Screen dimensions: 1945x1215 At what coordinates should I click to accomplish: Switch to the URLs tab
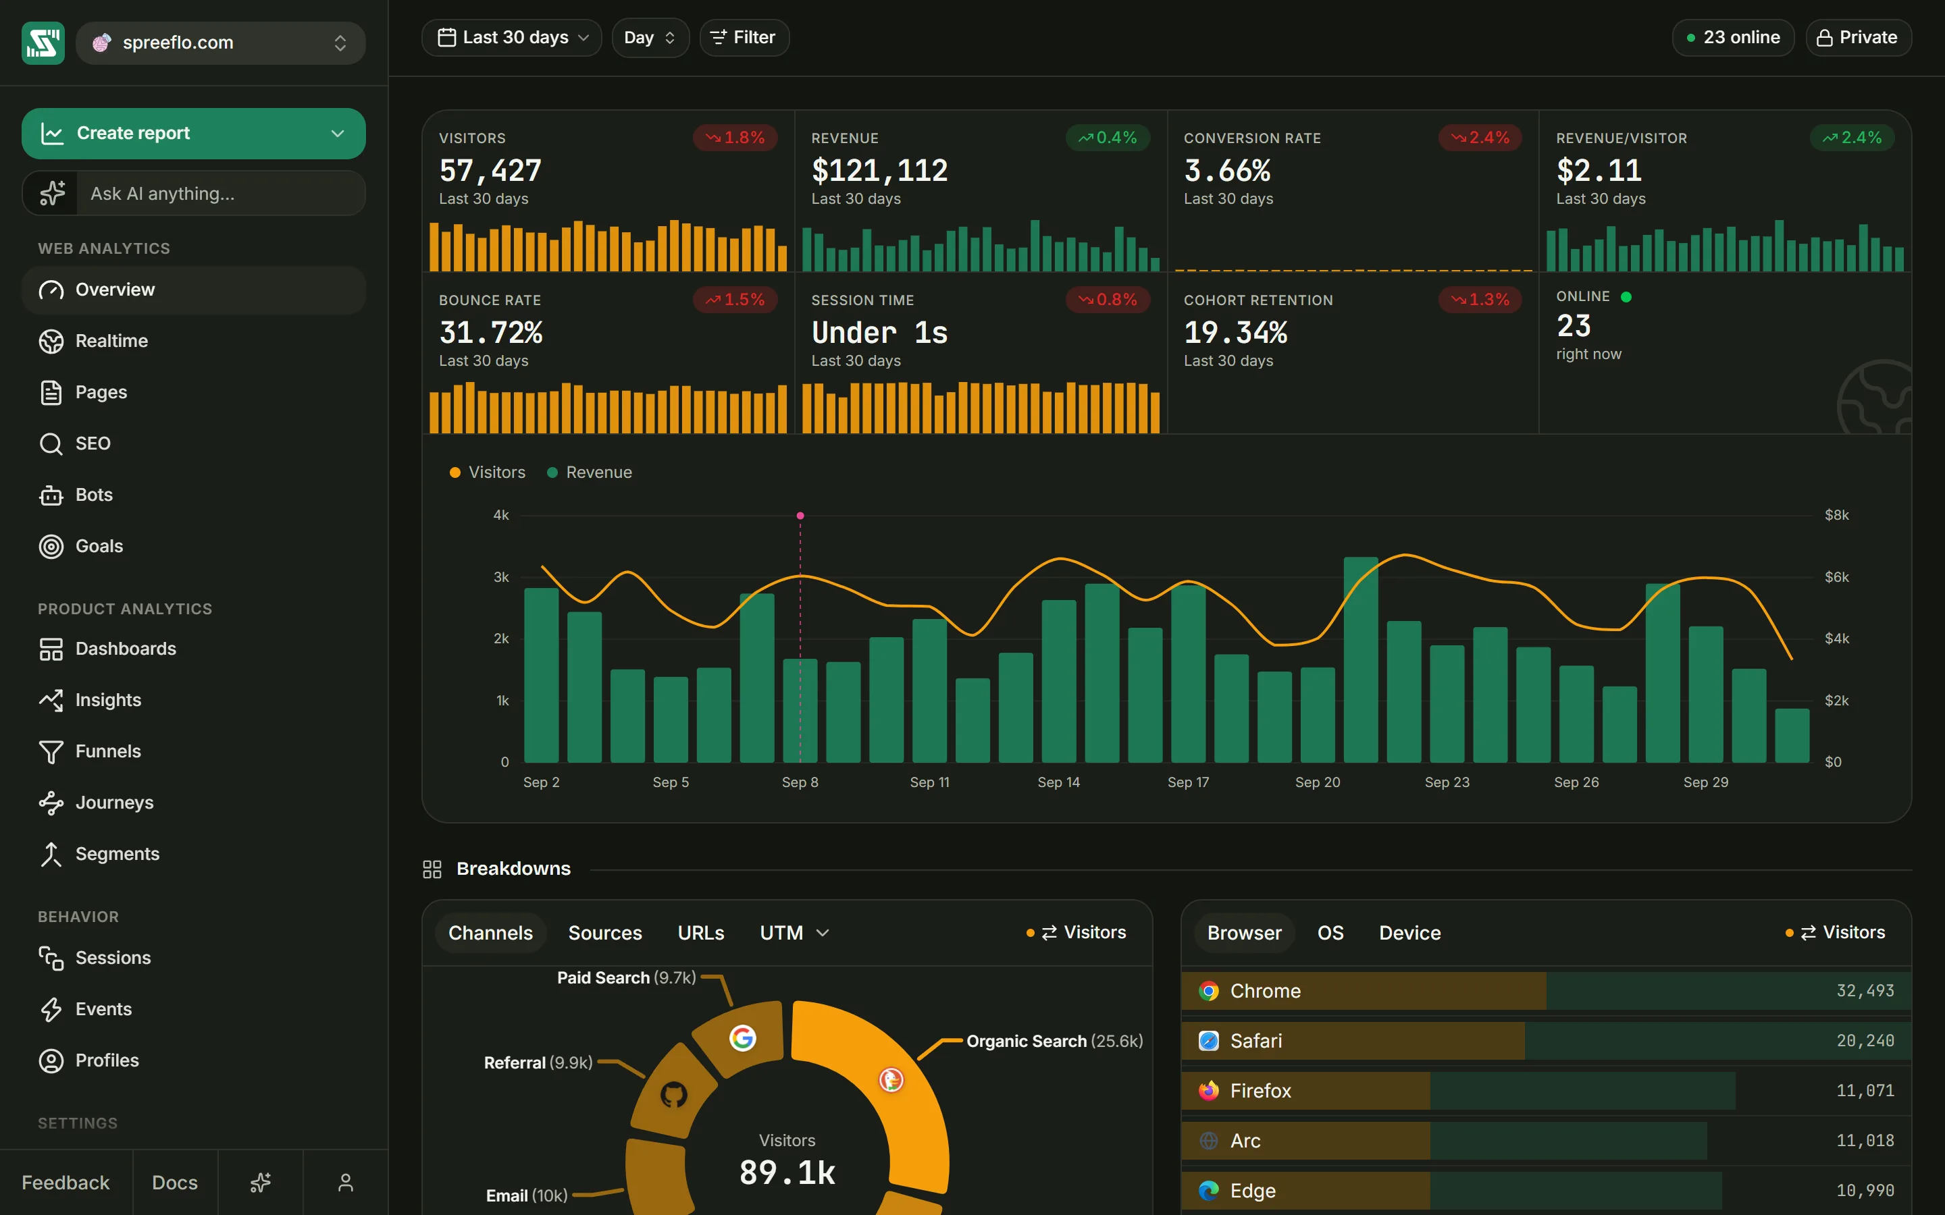(701, 933)
